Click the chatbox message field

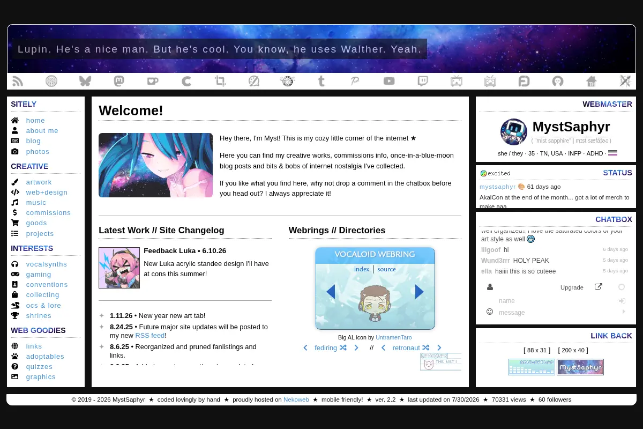557,312
